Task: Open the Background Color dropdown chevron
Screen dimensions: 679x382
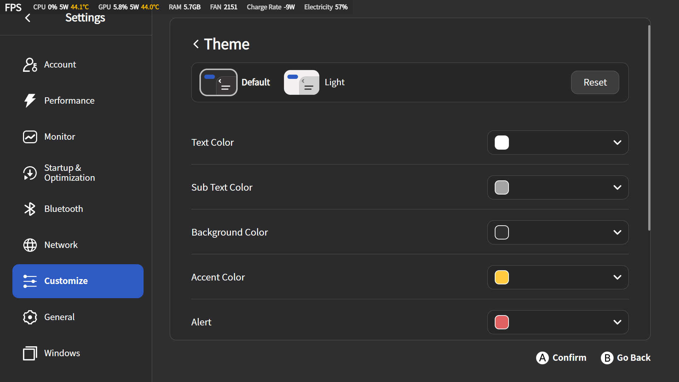Action: (x=617, y=232)
